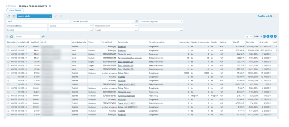Expand the Számviteli teljesítés dropdown
This screenshot has height=127, width=289.
click(x=161, y=21)
